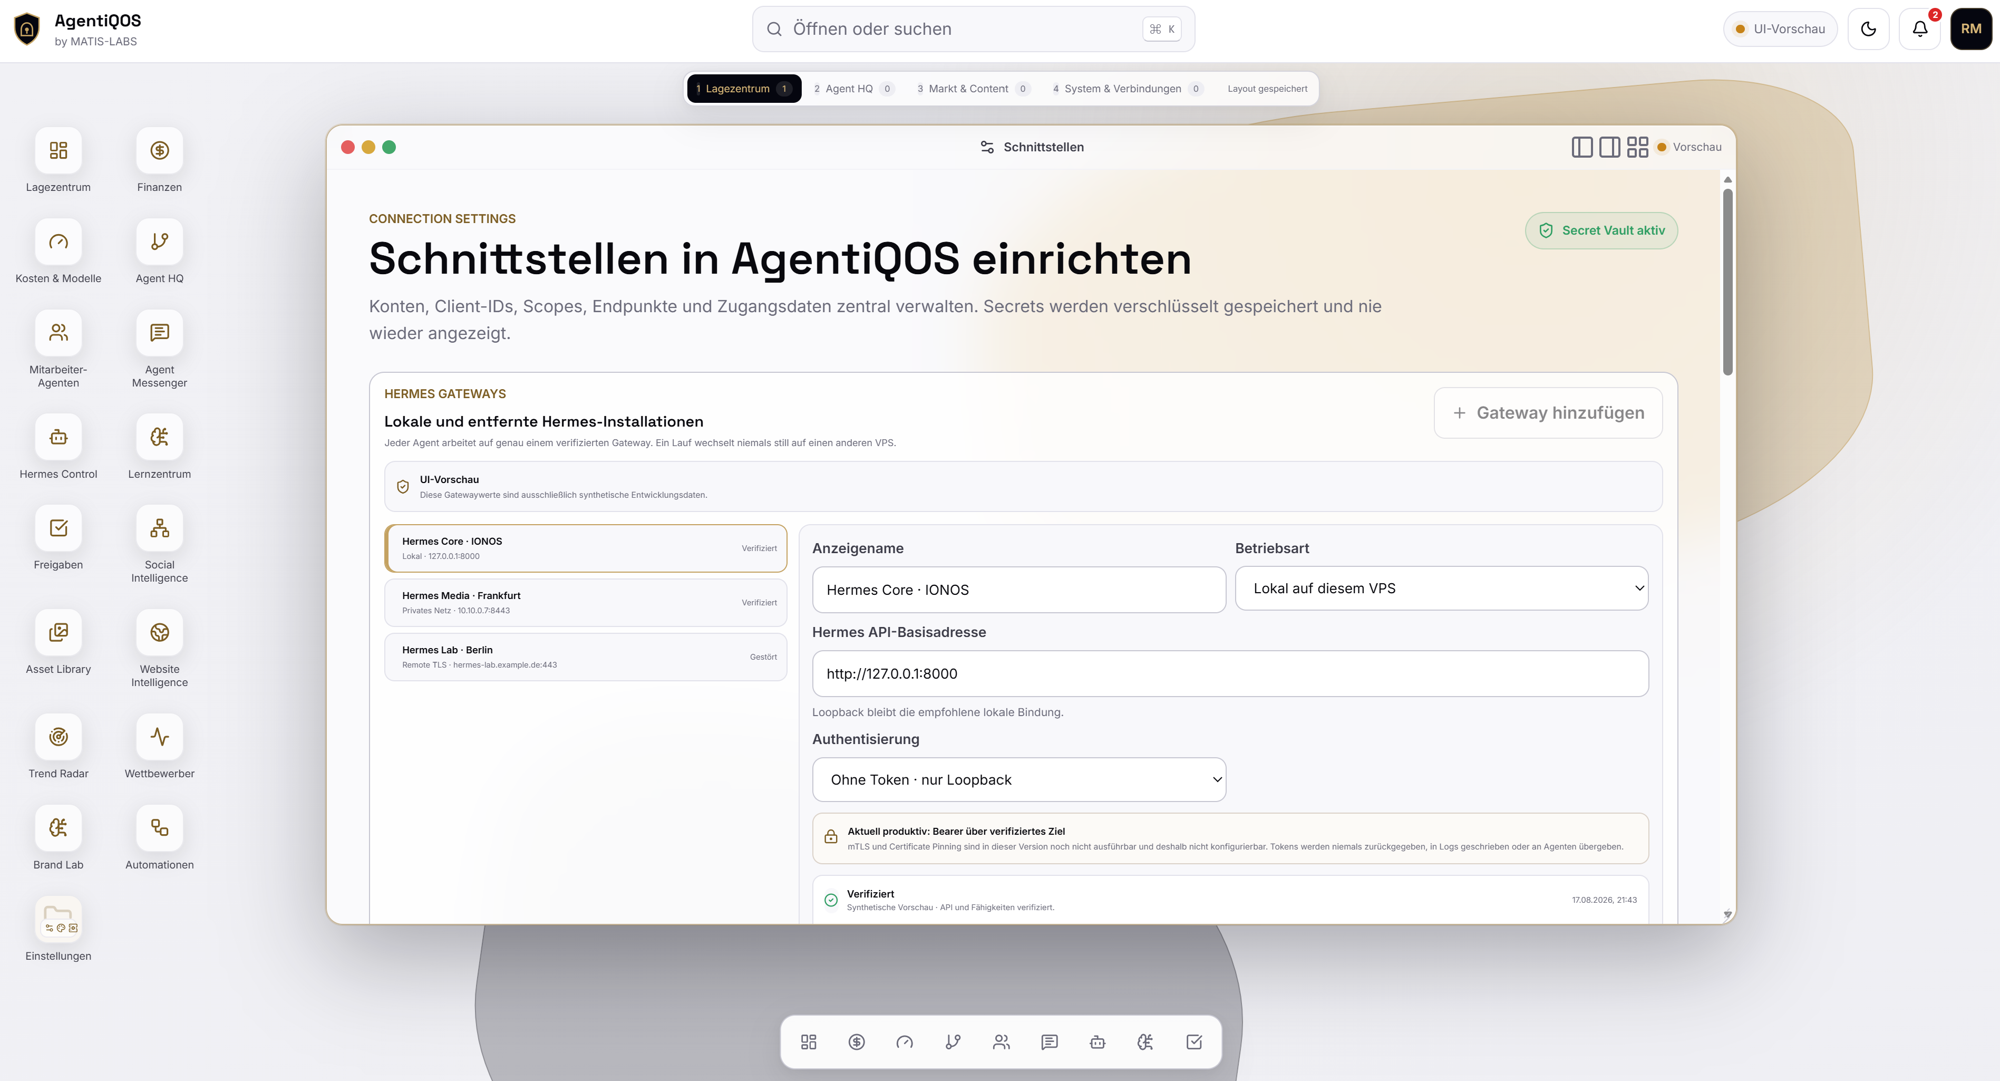
Task: Focus the Öffnen oder suchen search field
Action: 973,30
